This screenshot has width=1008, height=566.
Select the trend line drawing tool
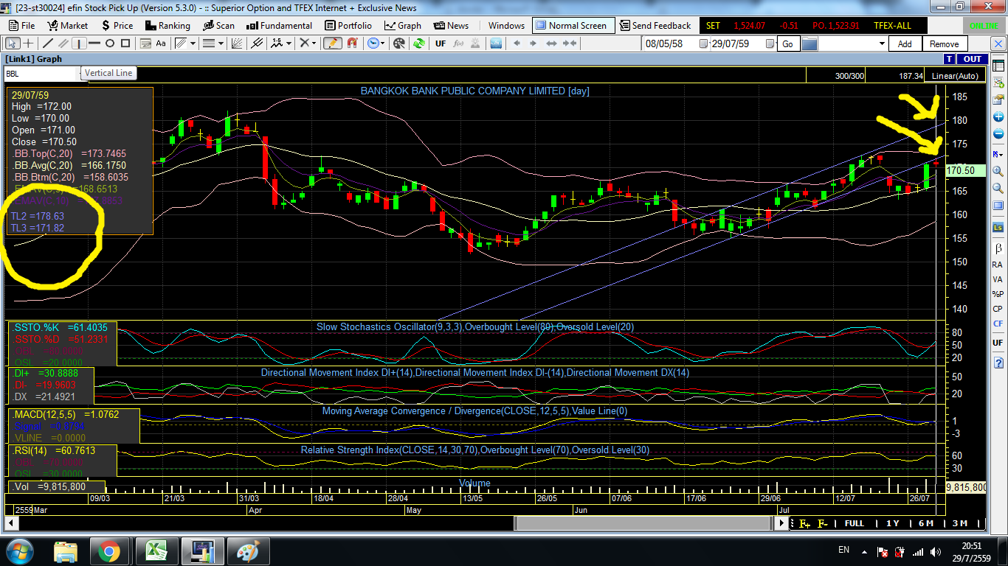(x=49, y=43)
